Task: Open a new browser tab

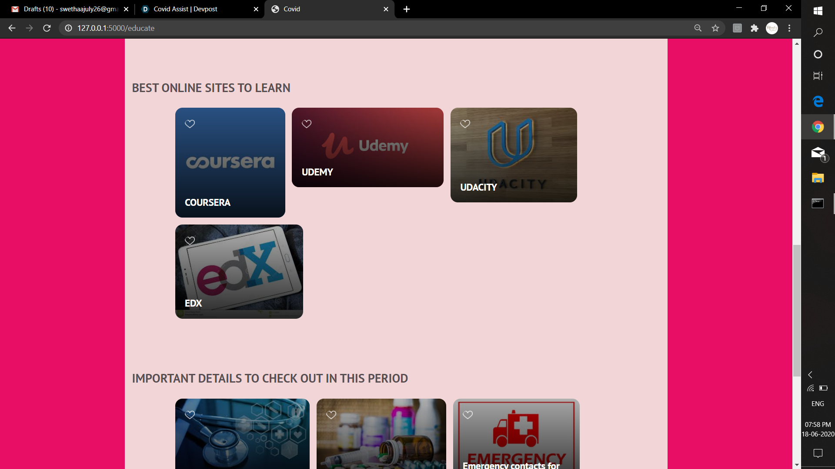Action: [x=407, y=9]
